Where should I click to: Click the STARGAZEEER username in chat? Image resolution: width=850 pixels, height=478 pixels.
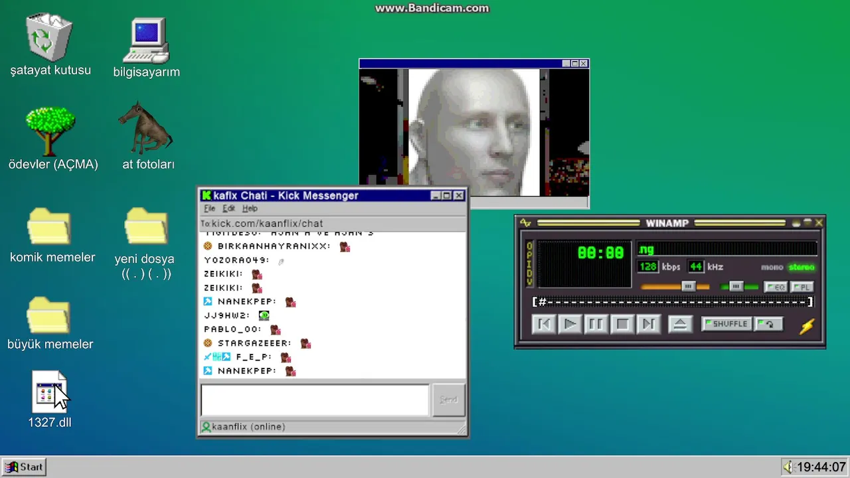tap(254, 343)
